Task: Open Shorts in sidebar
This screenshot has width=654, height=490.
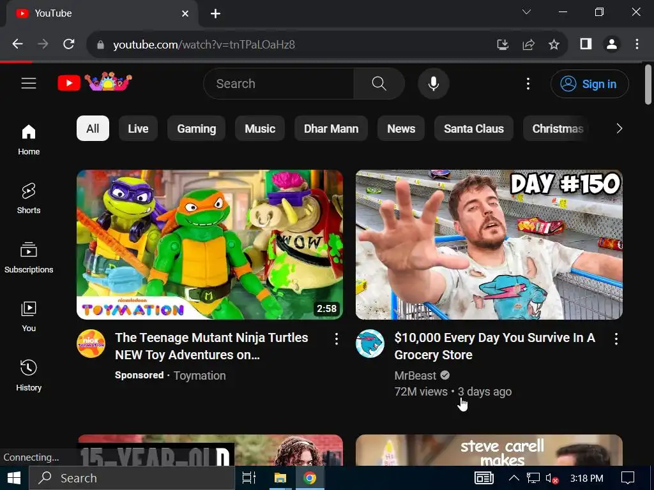Action: 29,198
